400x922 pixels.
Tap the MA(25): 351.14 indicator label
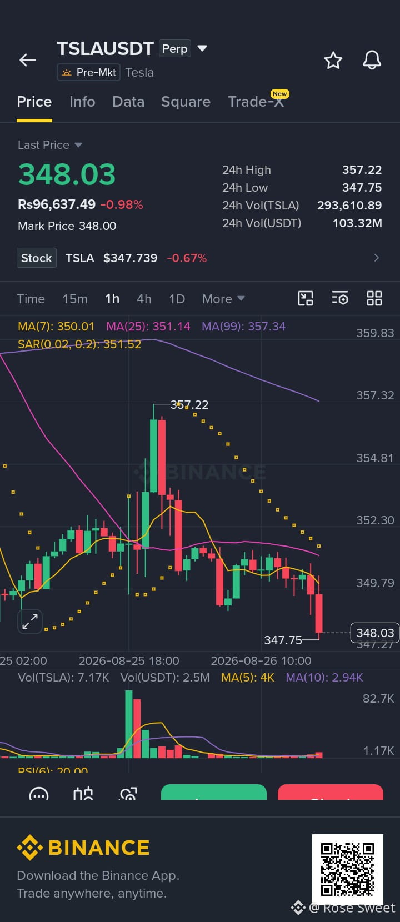click(x=148, y=327)
